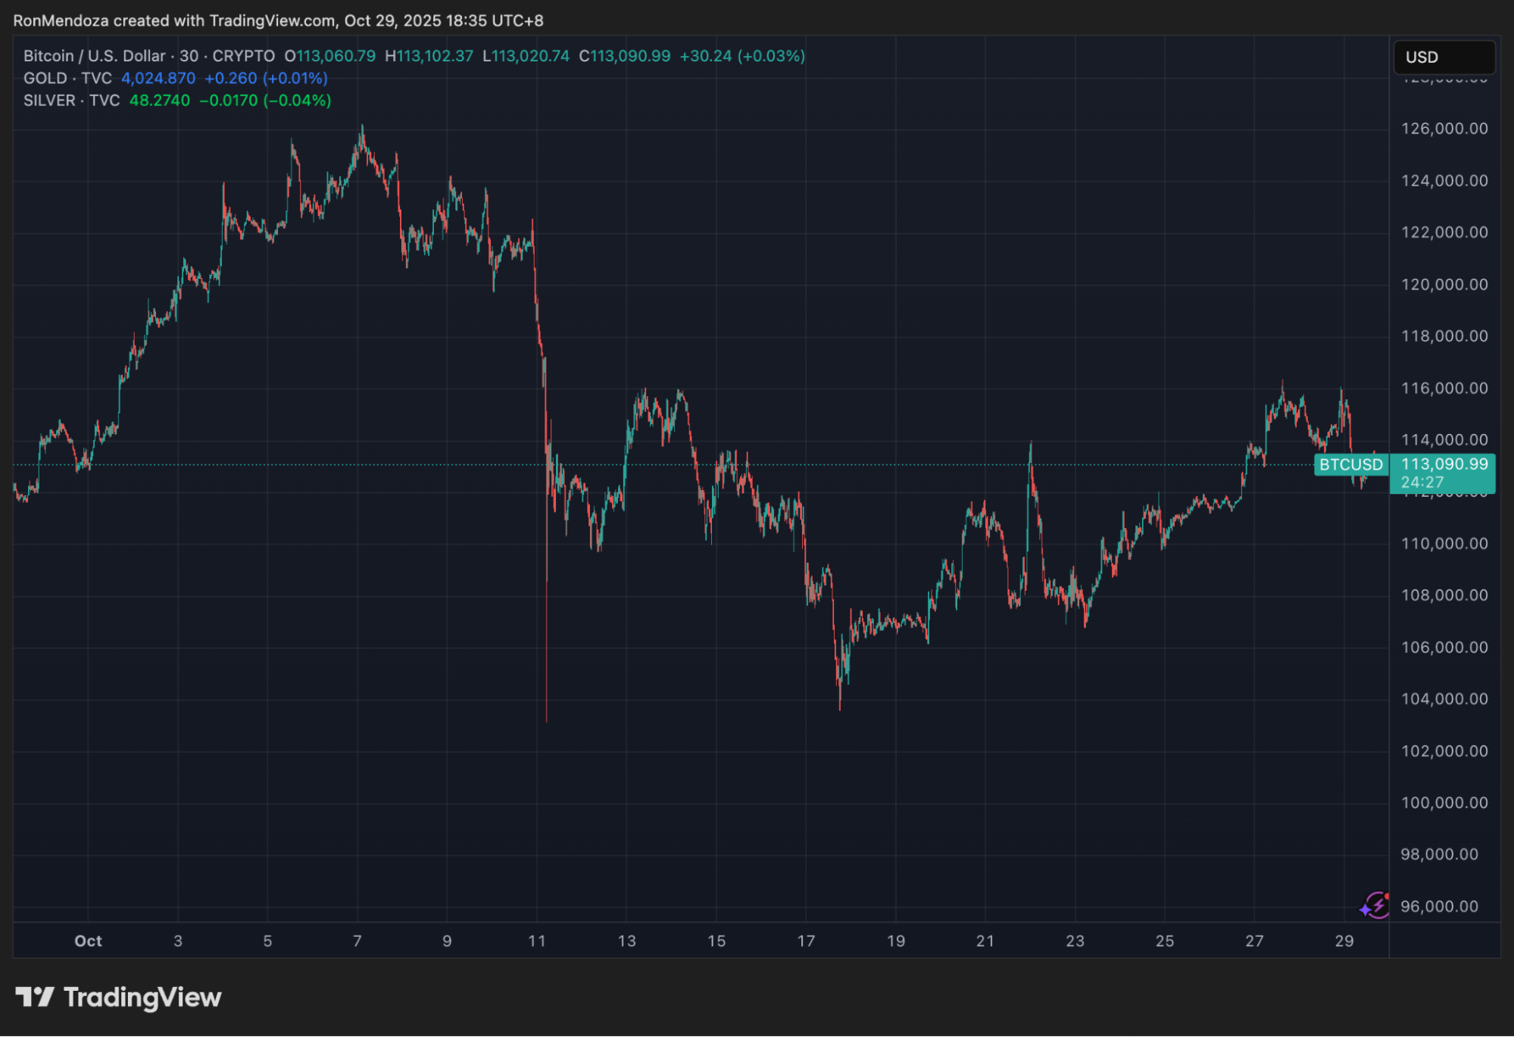
Task: Click the 96,000.00 price scale label
Action: point(1439,907)
